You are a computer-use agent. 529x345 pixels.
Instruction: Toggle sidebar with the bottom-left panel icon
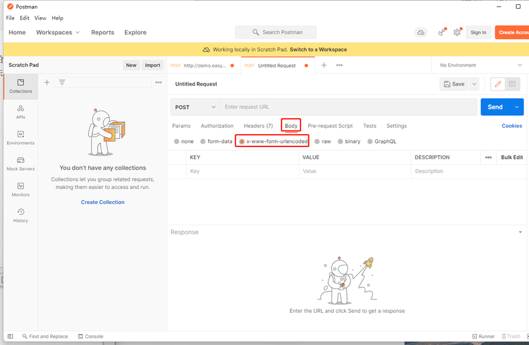pyautogui.click(x=10, y=336)
